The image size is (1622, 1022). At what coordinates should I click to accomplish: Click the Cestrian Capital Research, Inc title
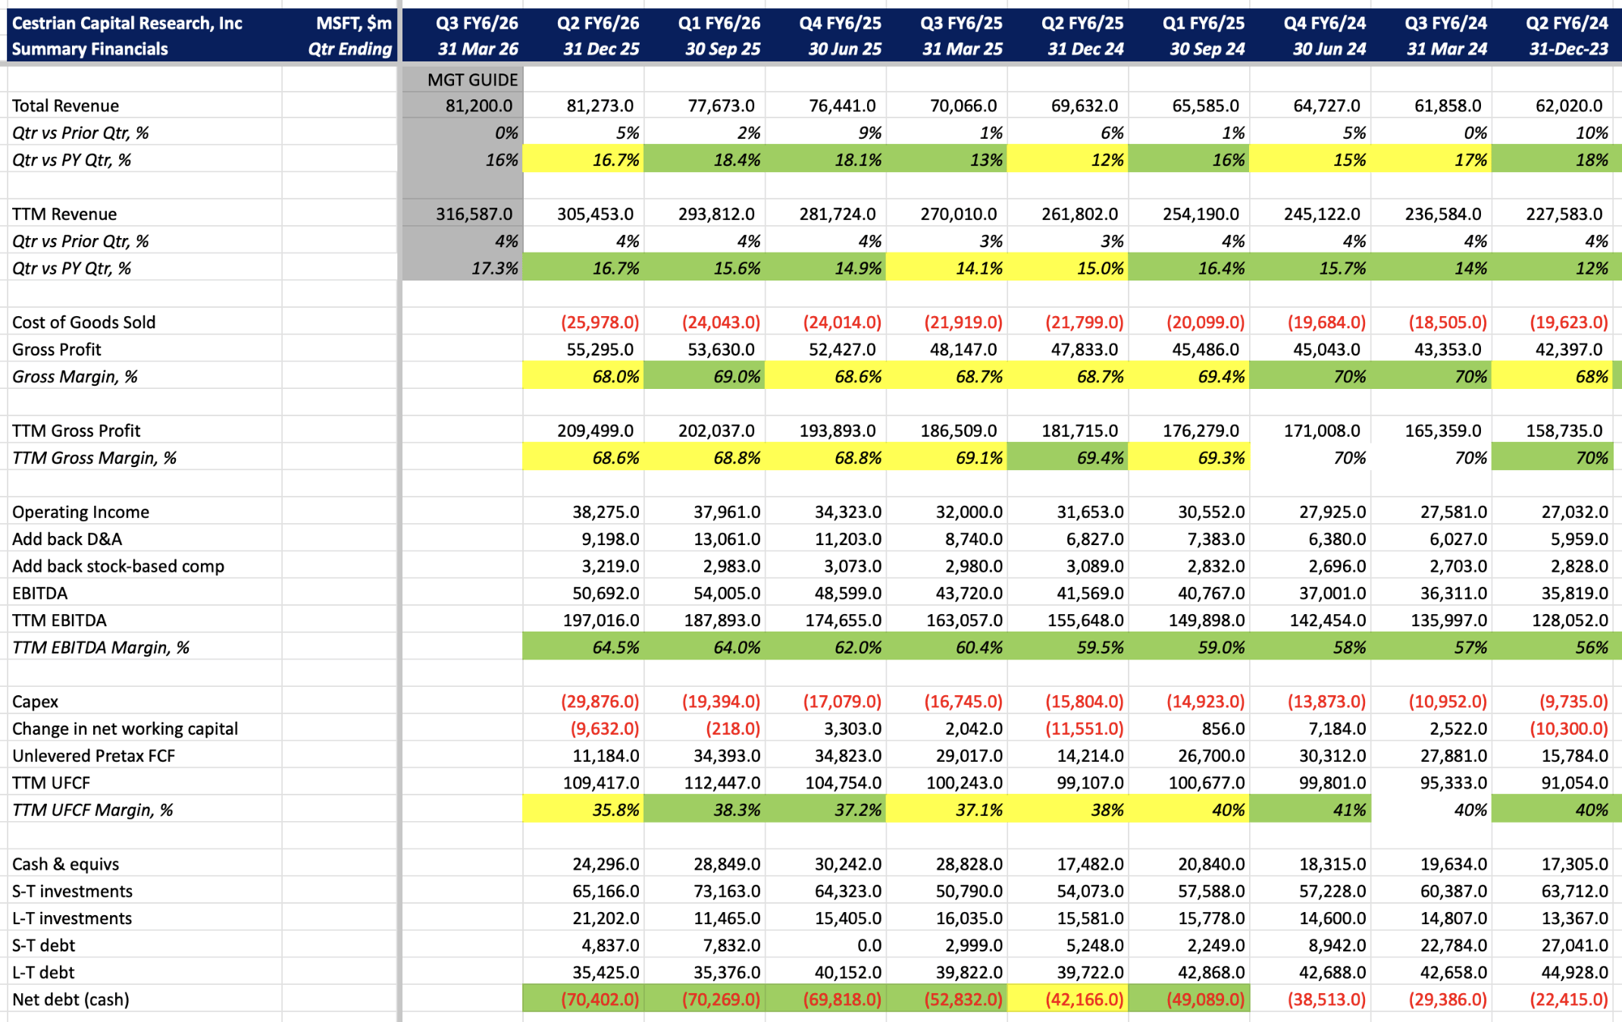point(127,23)
